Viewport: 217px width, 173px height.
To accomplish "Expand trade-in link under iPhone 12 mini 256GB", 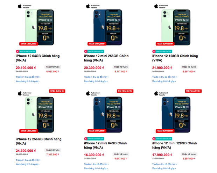I will pyautogui.click(x=96, y=76).
